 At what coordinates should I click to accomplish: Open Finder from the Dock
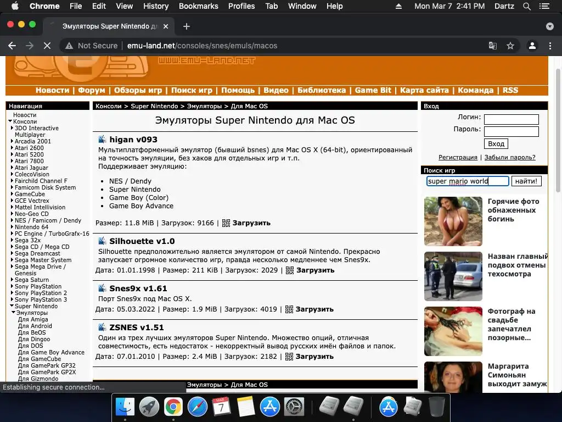[125, 407]
